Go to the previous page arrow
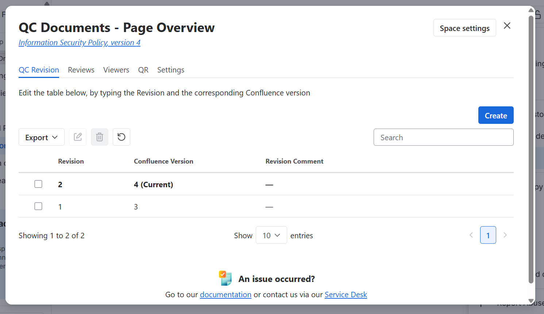 [471, 235]
